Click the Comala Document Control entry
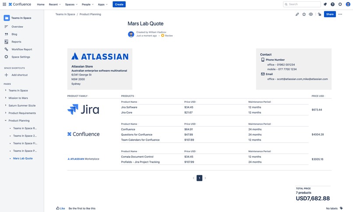The width and height of the screenshot is (353, 212). [137, 157]
